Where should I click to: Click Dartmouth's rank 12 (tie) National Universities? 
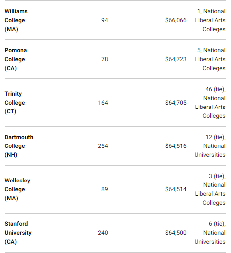(x=210, y=146)
